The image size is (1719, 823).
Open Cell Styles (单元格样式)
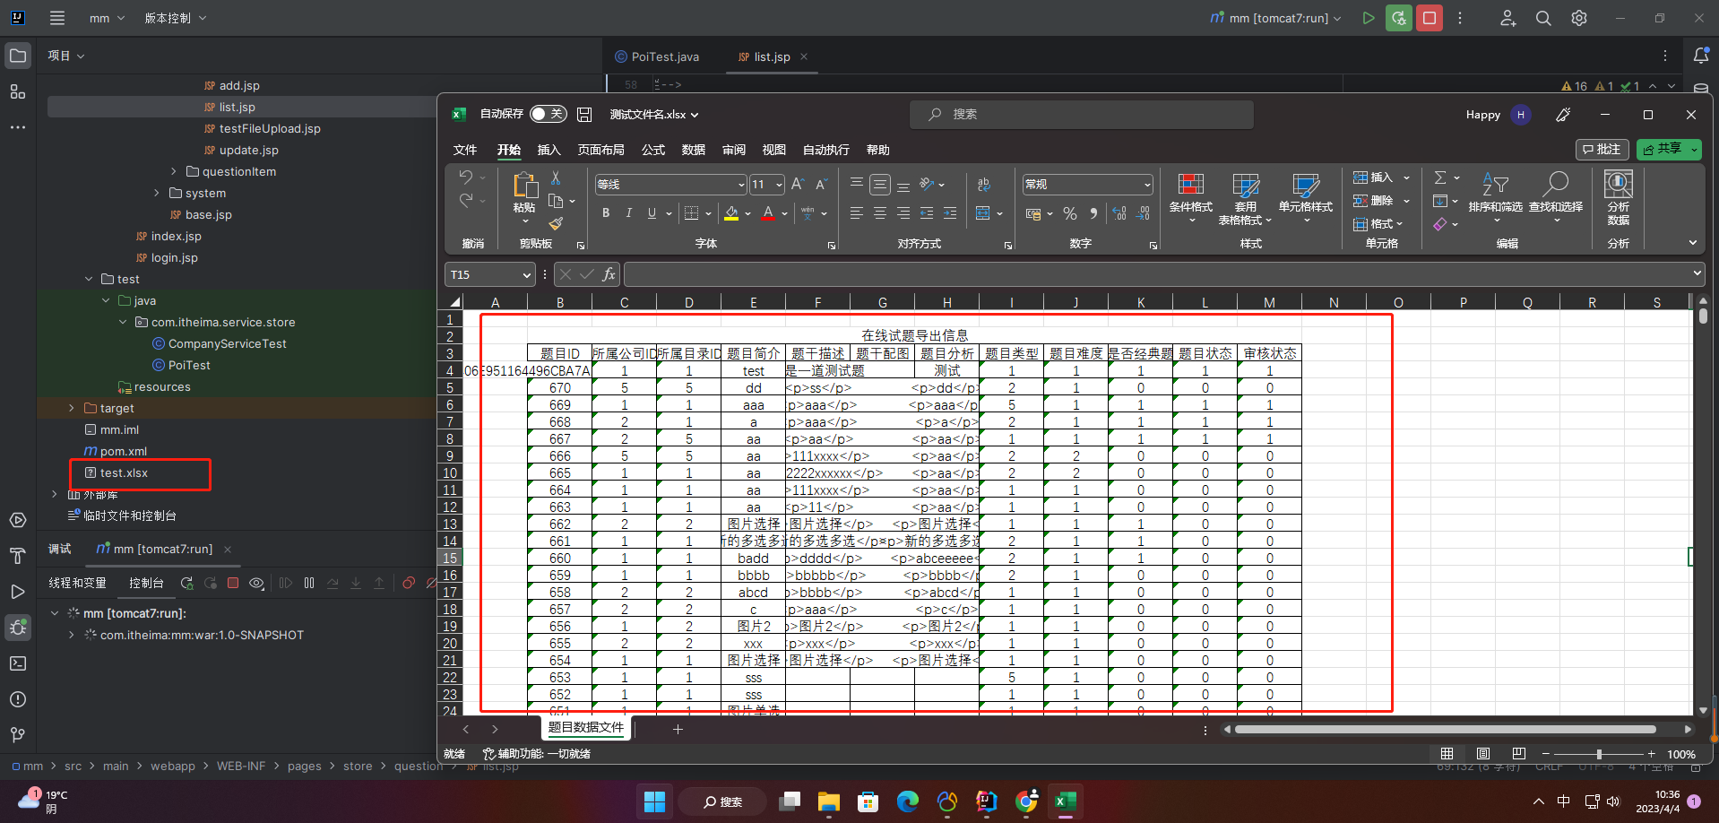(1306, 198)
